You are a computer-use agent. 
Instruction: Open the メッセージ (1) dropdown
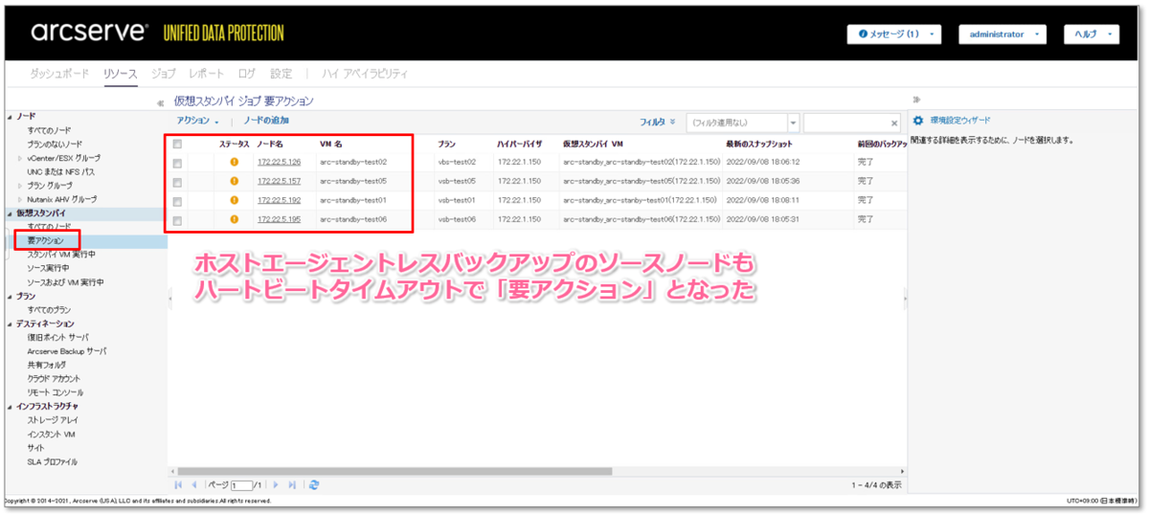pyautogui.click(x=893, y=34)
